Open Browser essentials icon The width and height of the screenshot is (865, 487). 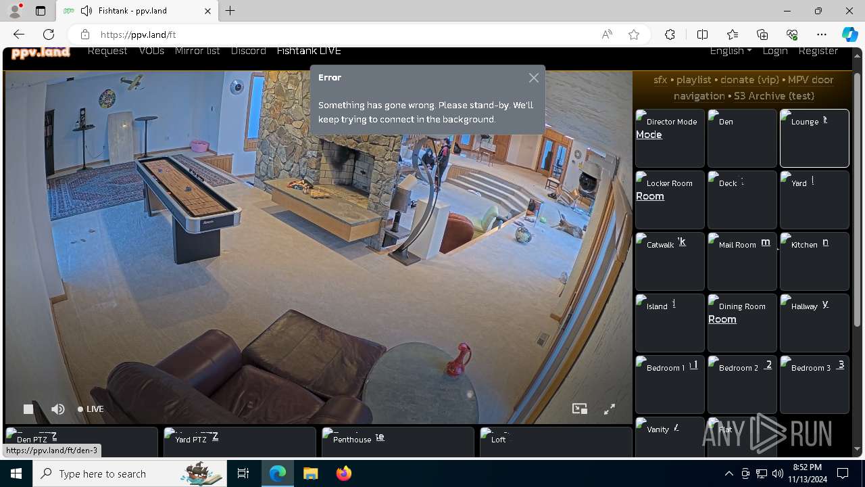click(792, 34)
